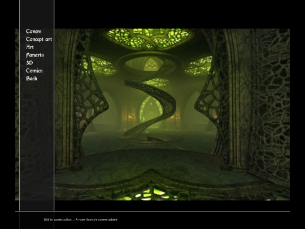Viewport: 305px width, 229px height.
Task: Select the Art menu entry
Action: 30,47
